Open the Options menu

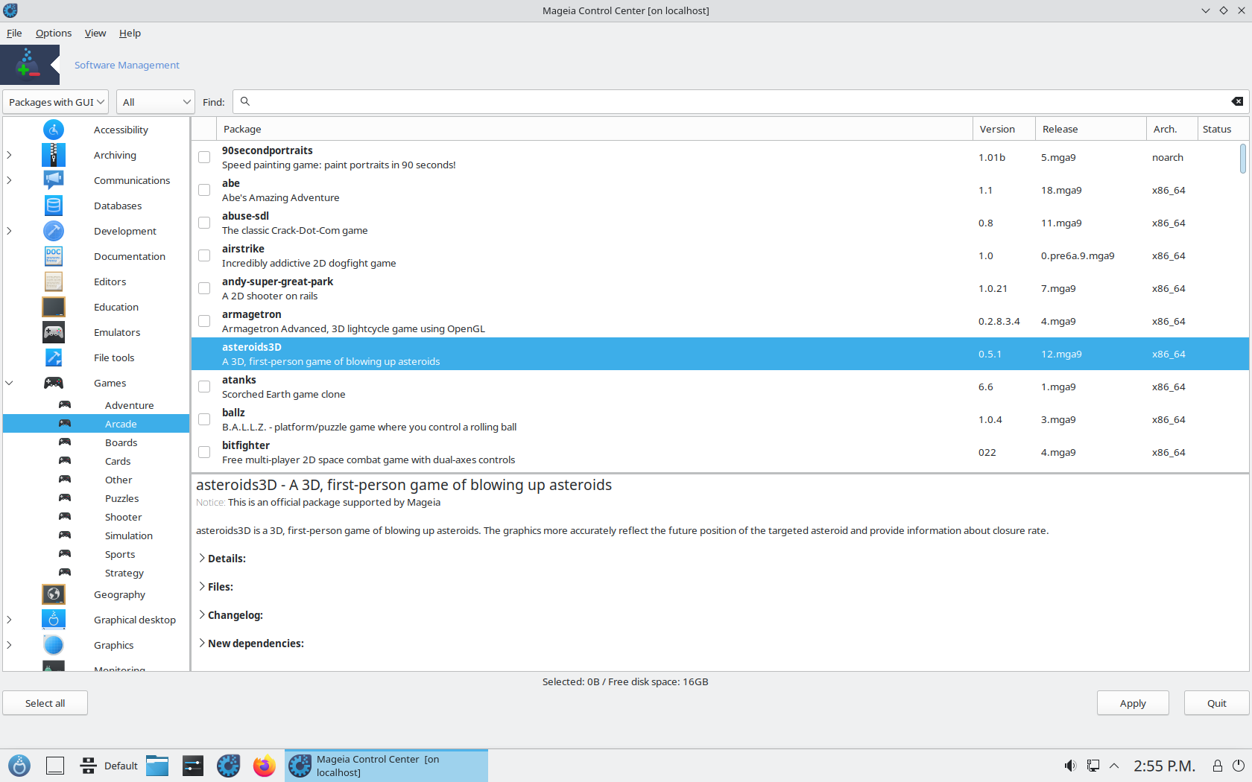[54, 33]
